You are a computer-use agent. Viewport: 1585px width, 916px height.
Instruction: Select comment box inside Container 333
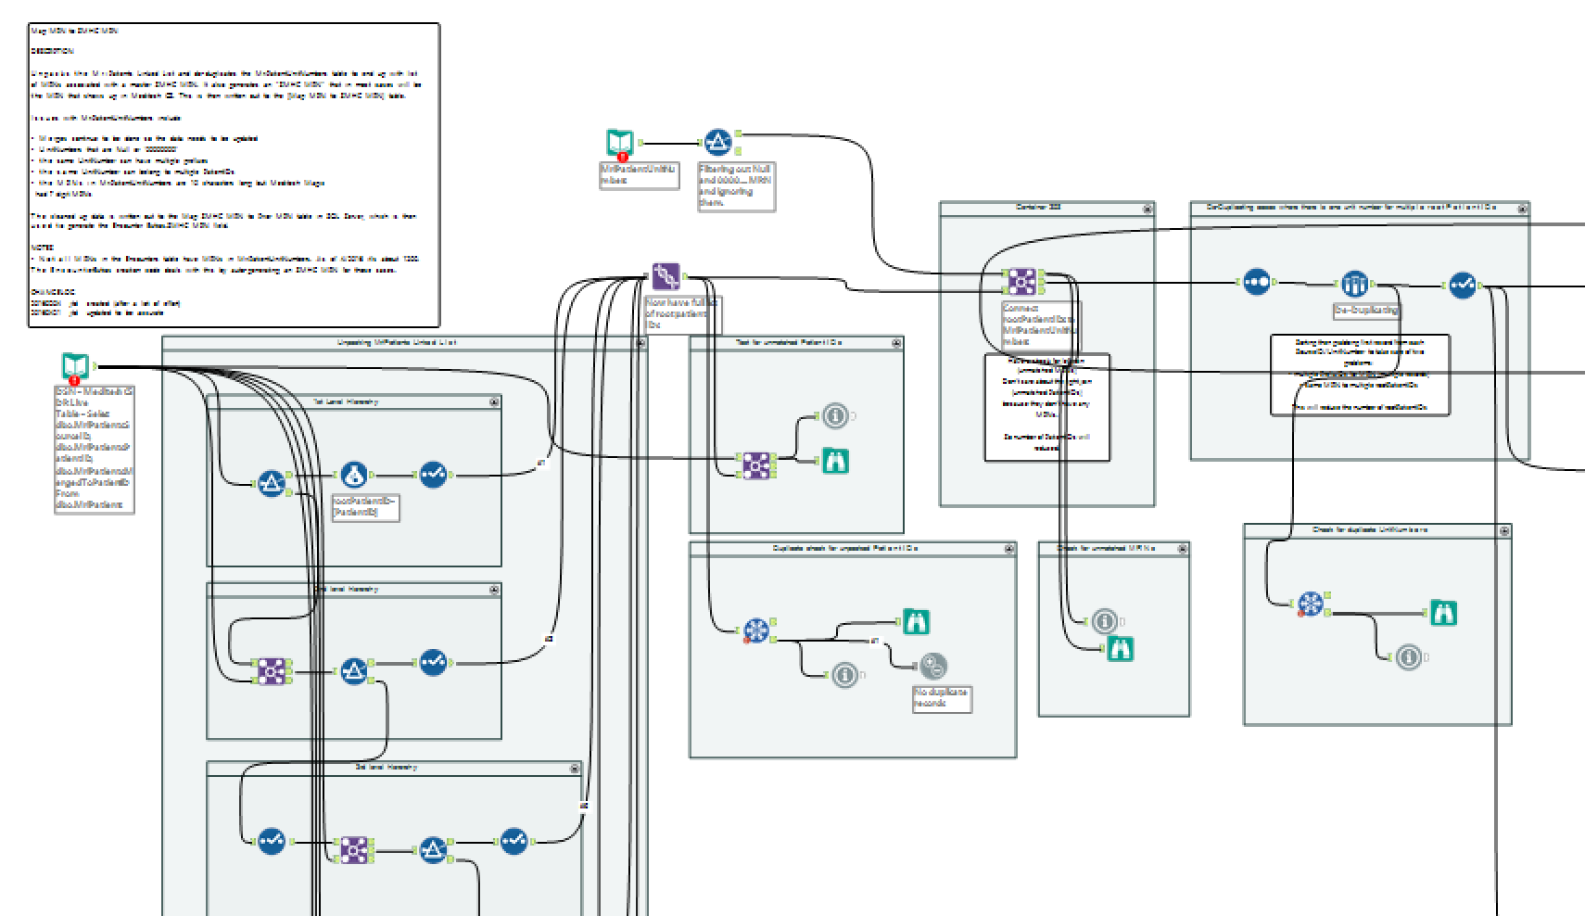tap(1047, 406)
